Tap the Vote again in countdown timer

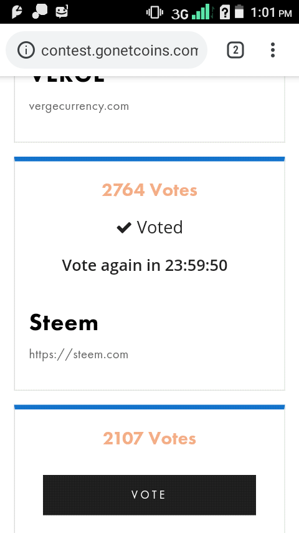[x=145, y=265]
